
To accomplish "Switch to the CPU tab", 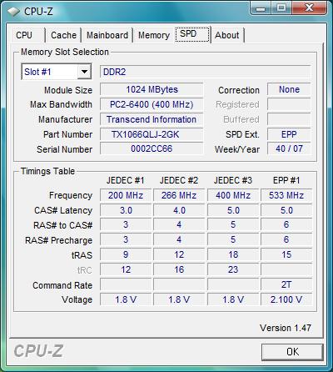I will [27, 35].
